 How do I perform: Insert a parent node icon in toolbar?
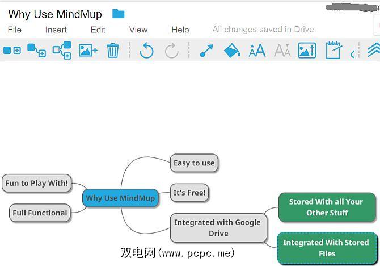tap(62, 50)
